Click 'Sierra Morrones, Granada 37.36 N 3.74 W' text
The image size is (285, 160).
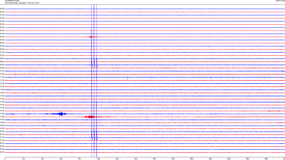point(22,3)
